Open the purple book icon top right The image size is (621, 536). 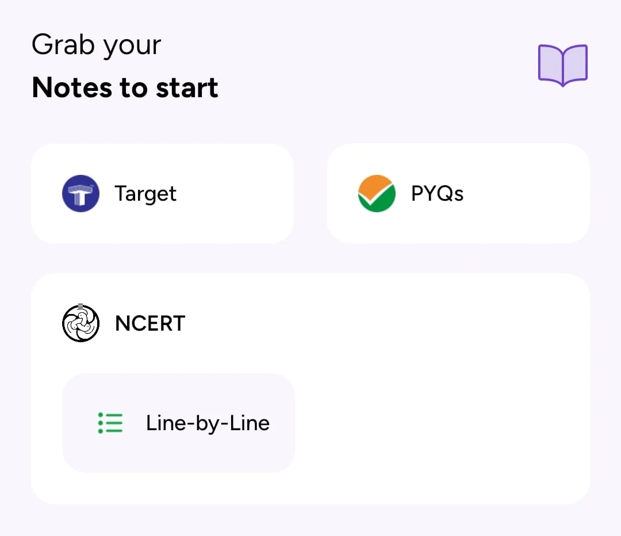562,65
